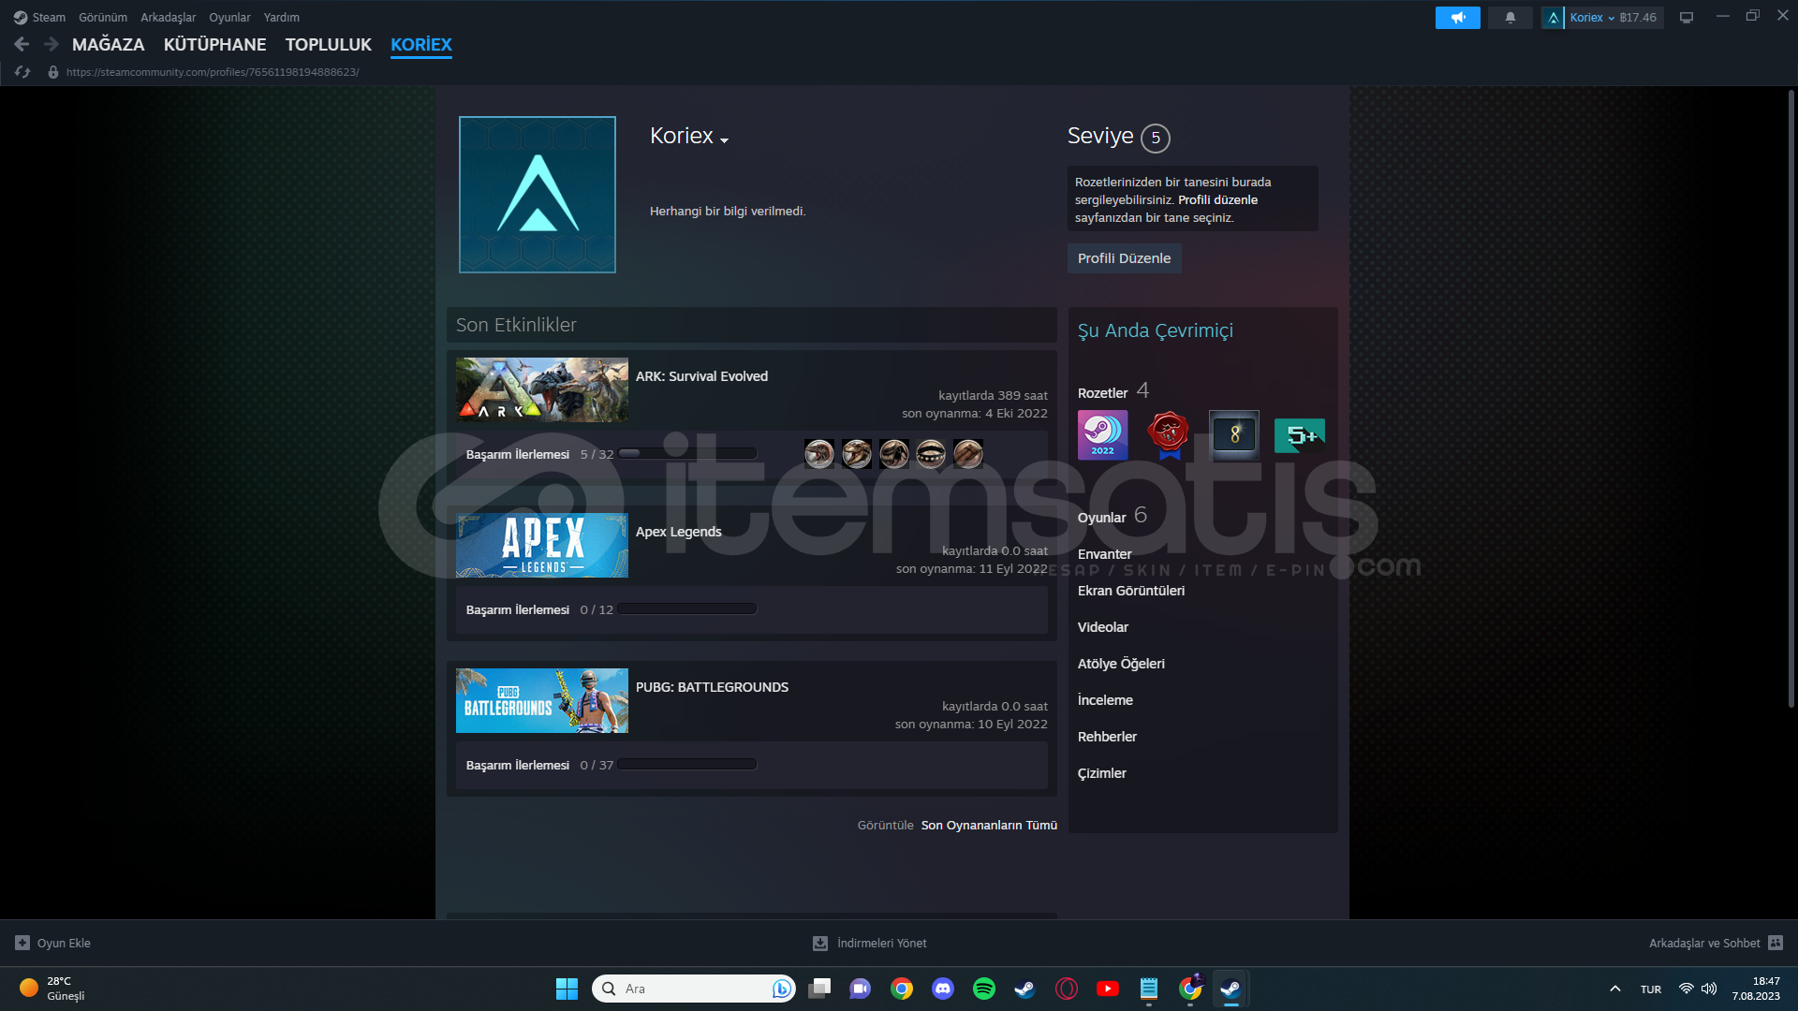
Task: Click the Windows Start button
Action: [x=567, y=989]
